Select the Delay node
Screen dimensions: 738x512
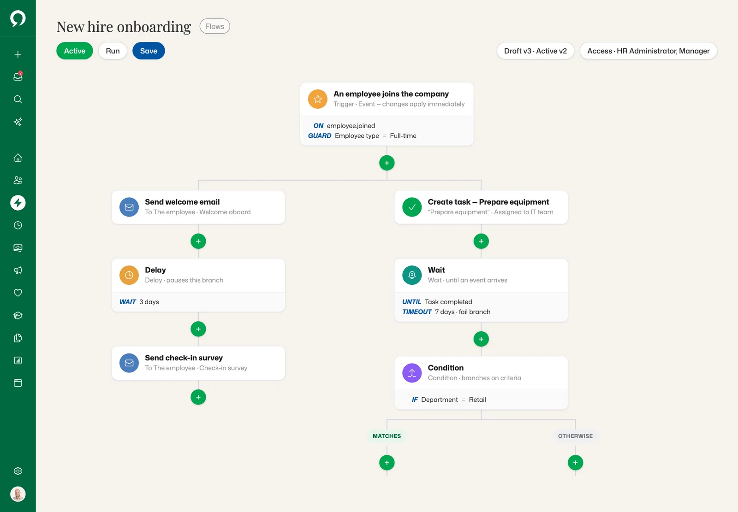(x=198, y=285)
